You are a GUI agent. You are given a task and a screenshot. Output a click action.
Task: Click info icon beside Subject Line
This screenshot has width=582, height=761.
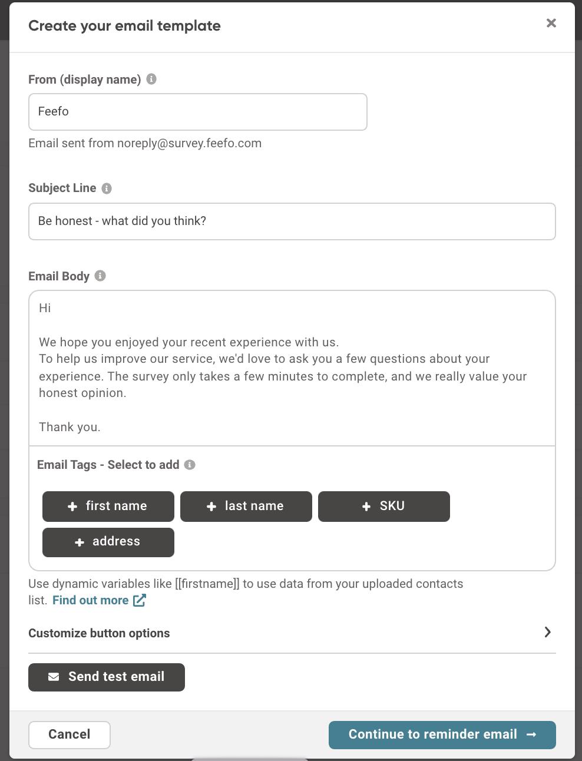tap(107, 188)
